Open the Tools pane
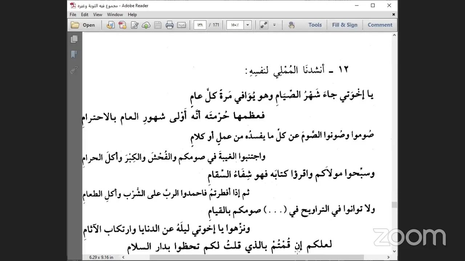 315,25
